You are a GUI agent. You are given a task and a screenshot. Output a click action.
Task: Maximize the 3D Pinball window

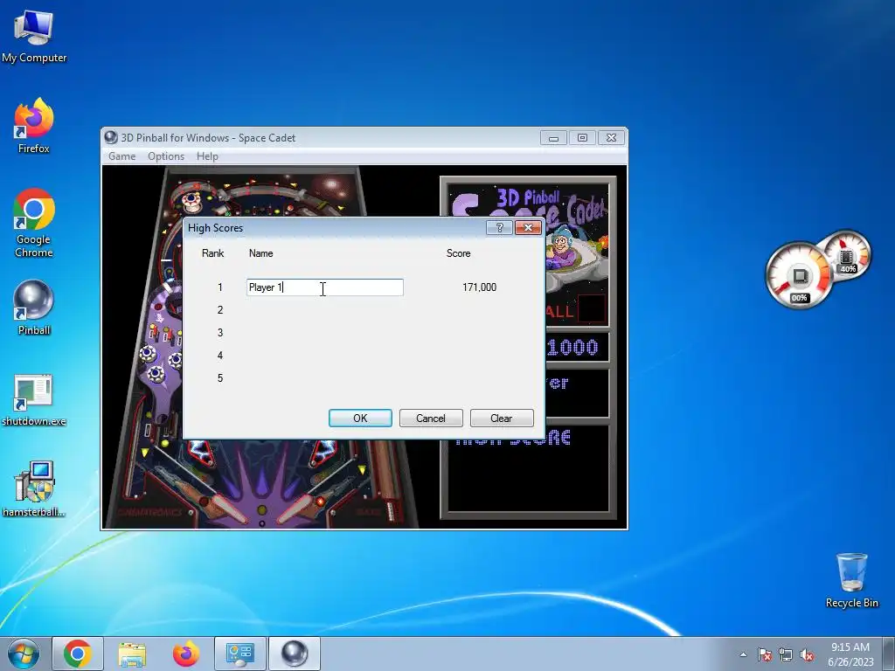[x=582, y=137]
